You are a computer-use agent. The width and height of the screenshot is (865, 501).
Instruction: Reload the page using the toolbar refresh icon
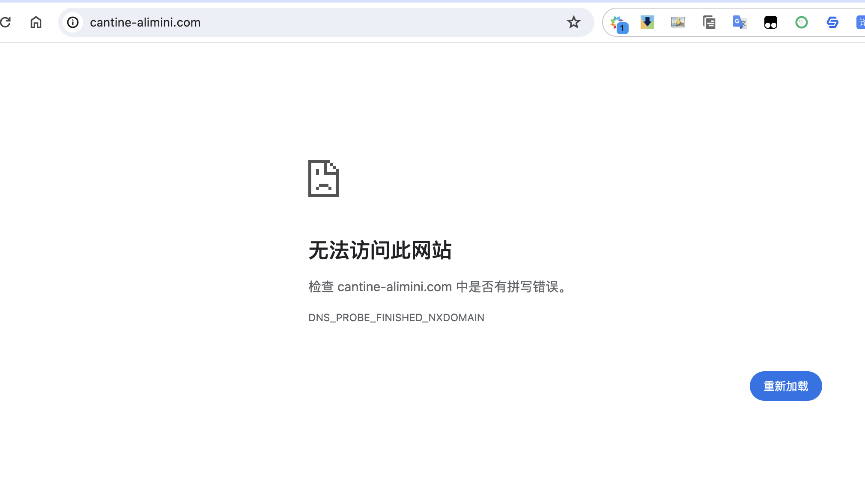tap(6, 22)
